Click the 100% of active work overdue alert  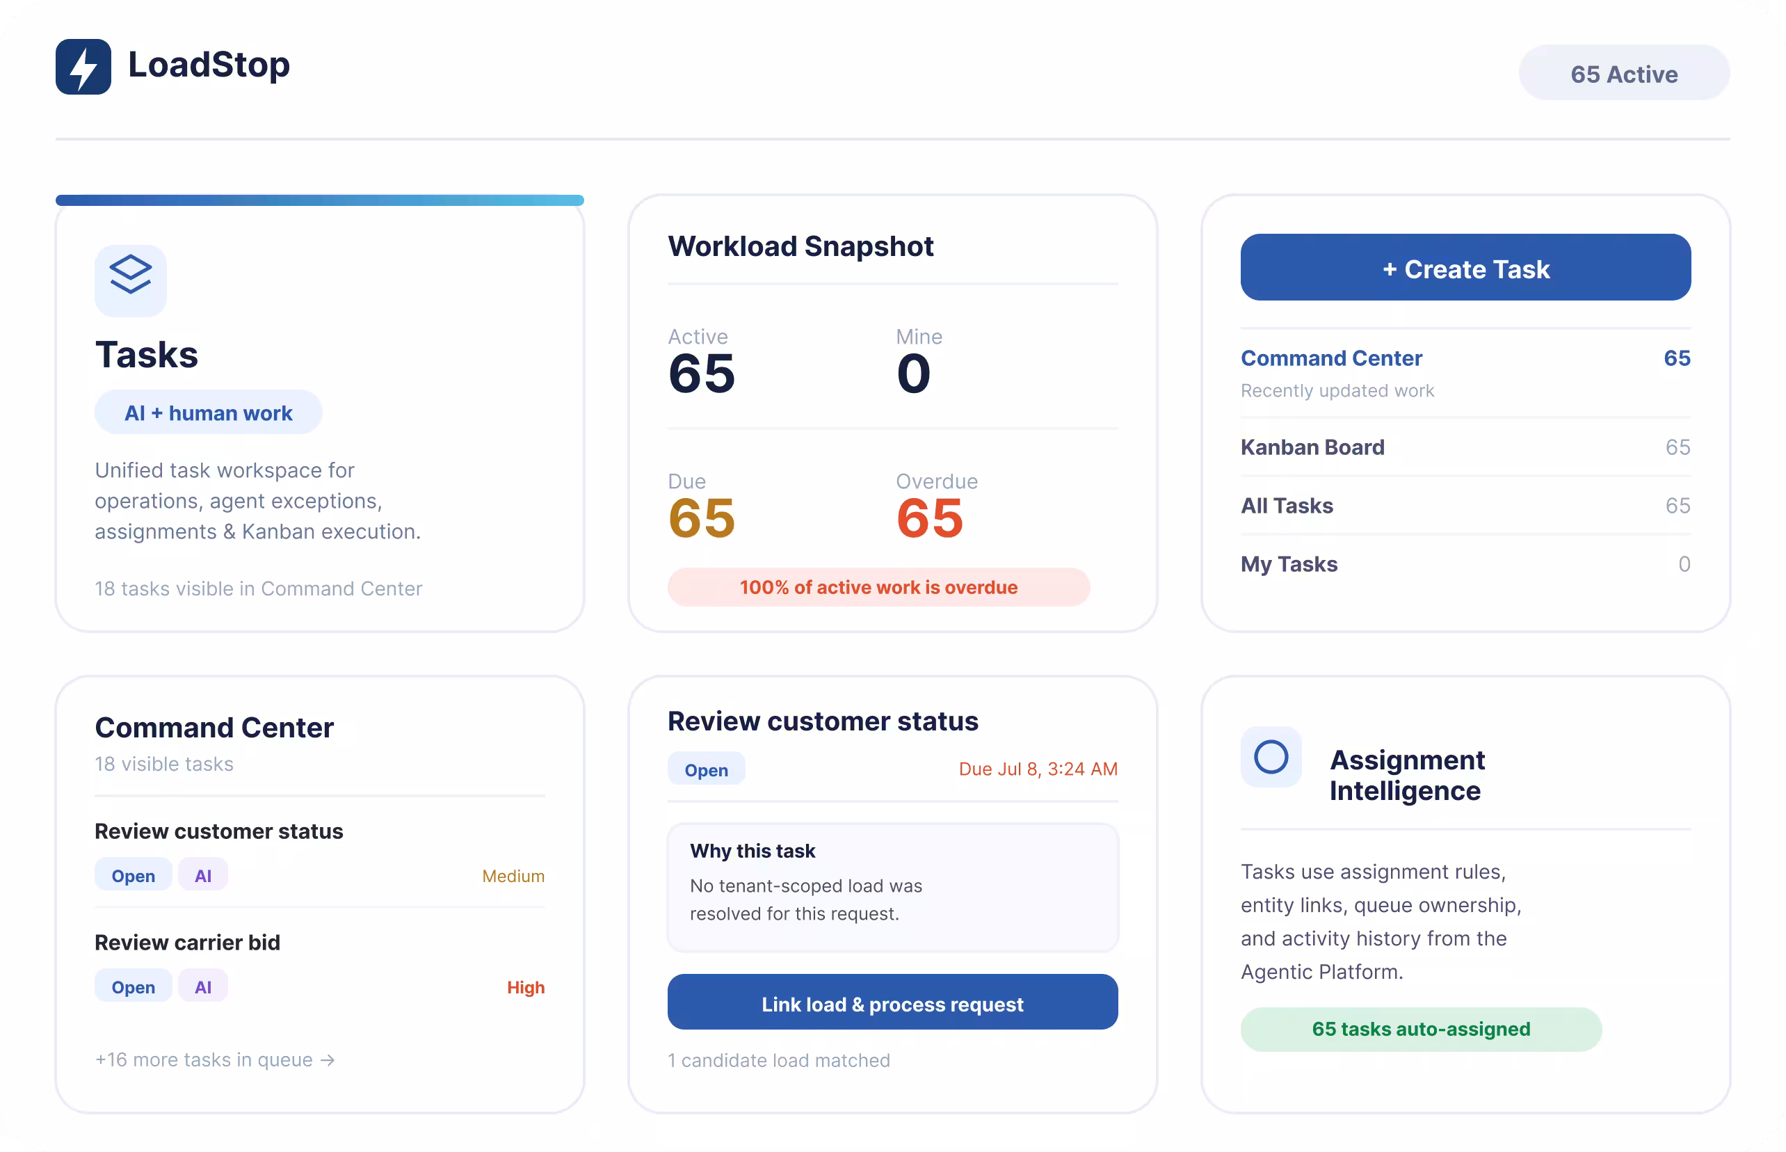[x=878, y=587]
